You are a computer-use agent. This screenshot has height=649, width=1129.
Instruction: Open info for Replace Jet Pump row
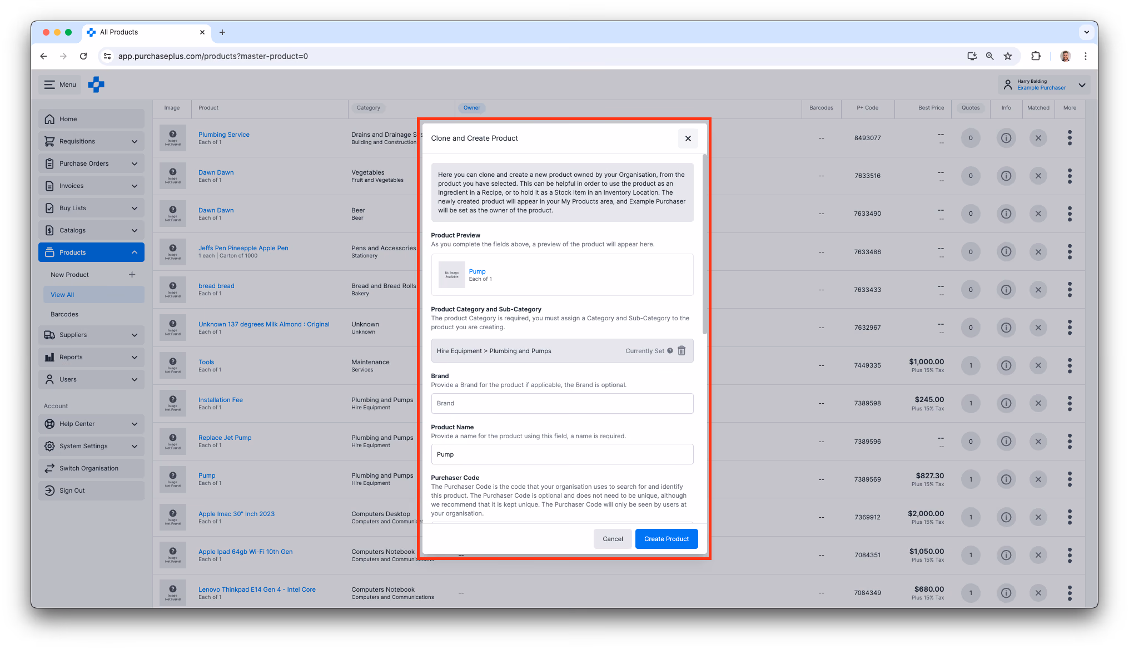(1006, 442)
